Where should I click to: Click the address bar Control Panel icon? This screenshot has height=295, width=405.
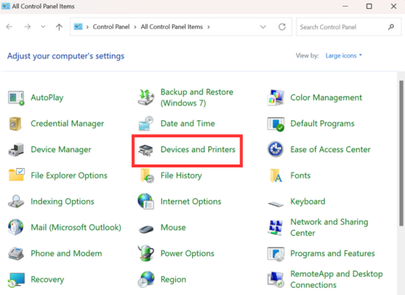(78, 27)
